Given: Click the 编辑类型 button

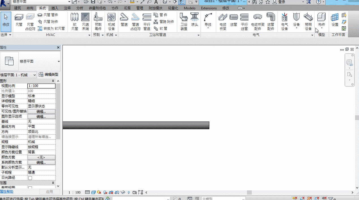Looking at the screenshot, I should point(48,75).
